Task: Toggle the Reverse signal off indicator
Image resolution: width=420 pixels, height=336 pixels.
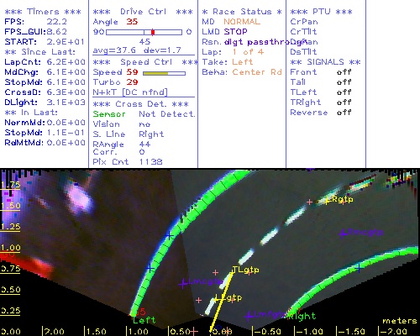Action: click(x=344, y=113)
